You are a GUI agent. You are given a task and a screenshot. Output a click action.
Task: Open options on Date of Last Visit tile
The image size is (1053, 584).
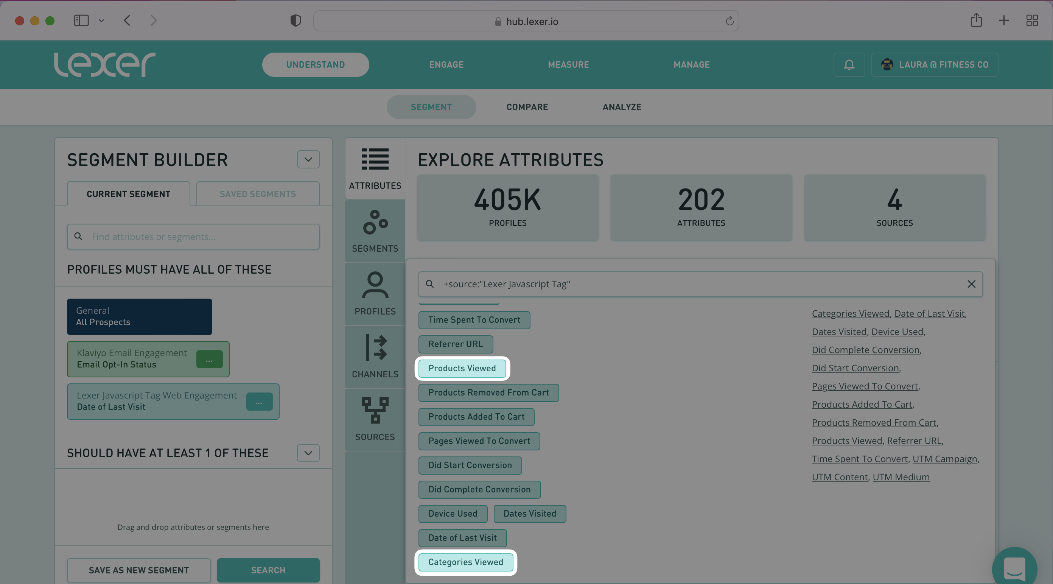[x=259, y=402]
